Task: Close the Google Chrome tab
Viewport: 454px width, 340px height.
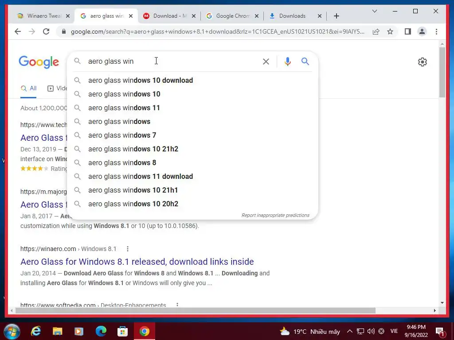Action: click(x=257, y=16)
